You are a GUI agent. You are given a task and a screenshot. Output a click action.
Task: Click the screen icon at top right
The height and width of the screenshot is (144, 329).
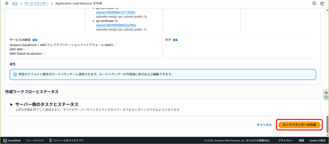point(322,3)
